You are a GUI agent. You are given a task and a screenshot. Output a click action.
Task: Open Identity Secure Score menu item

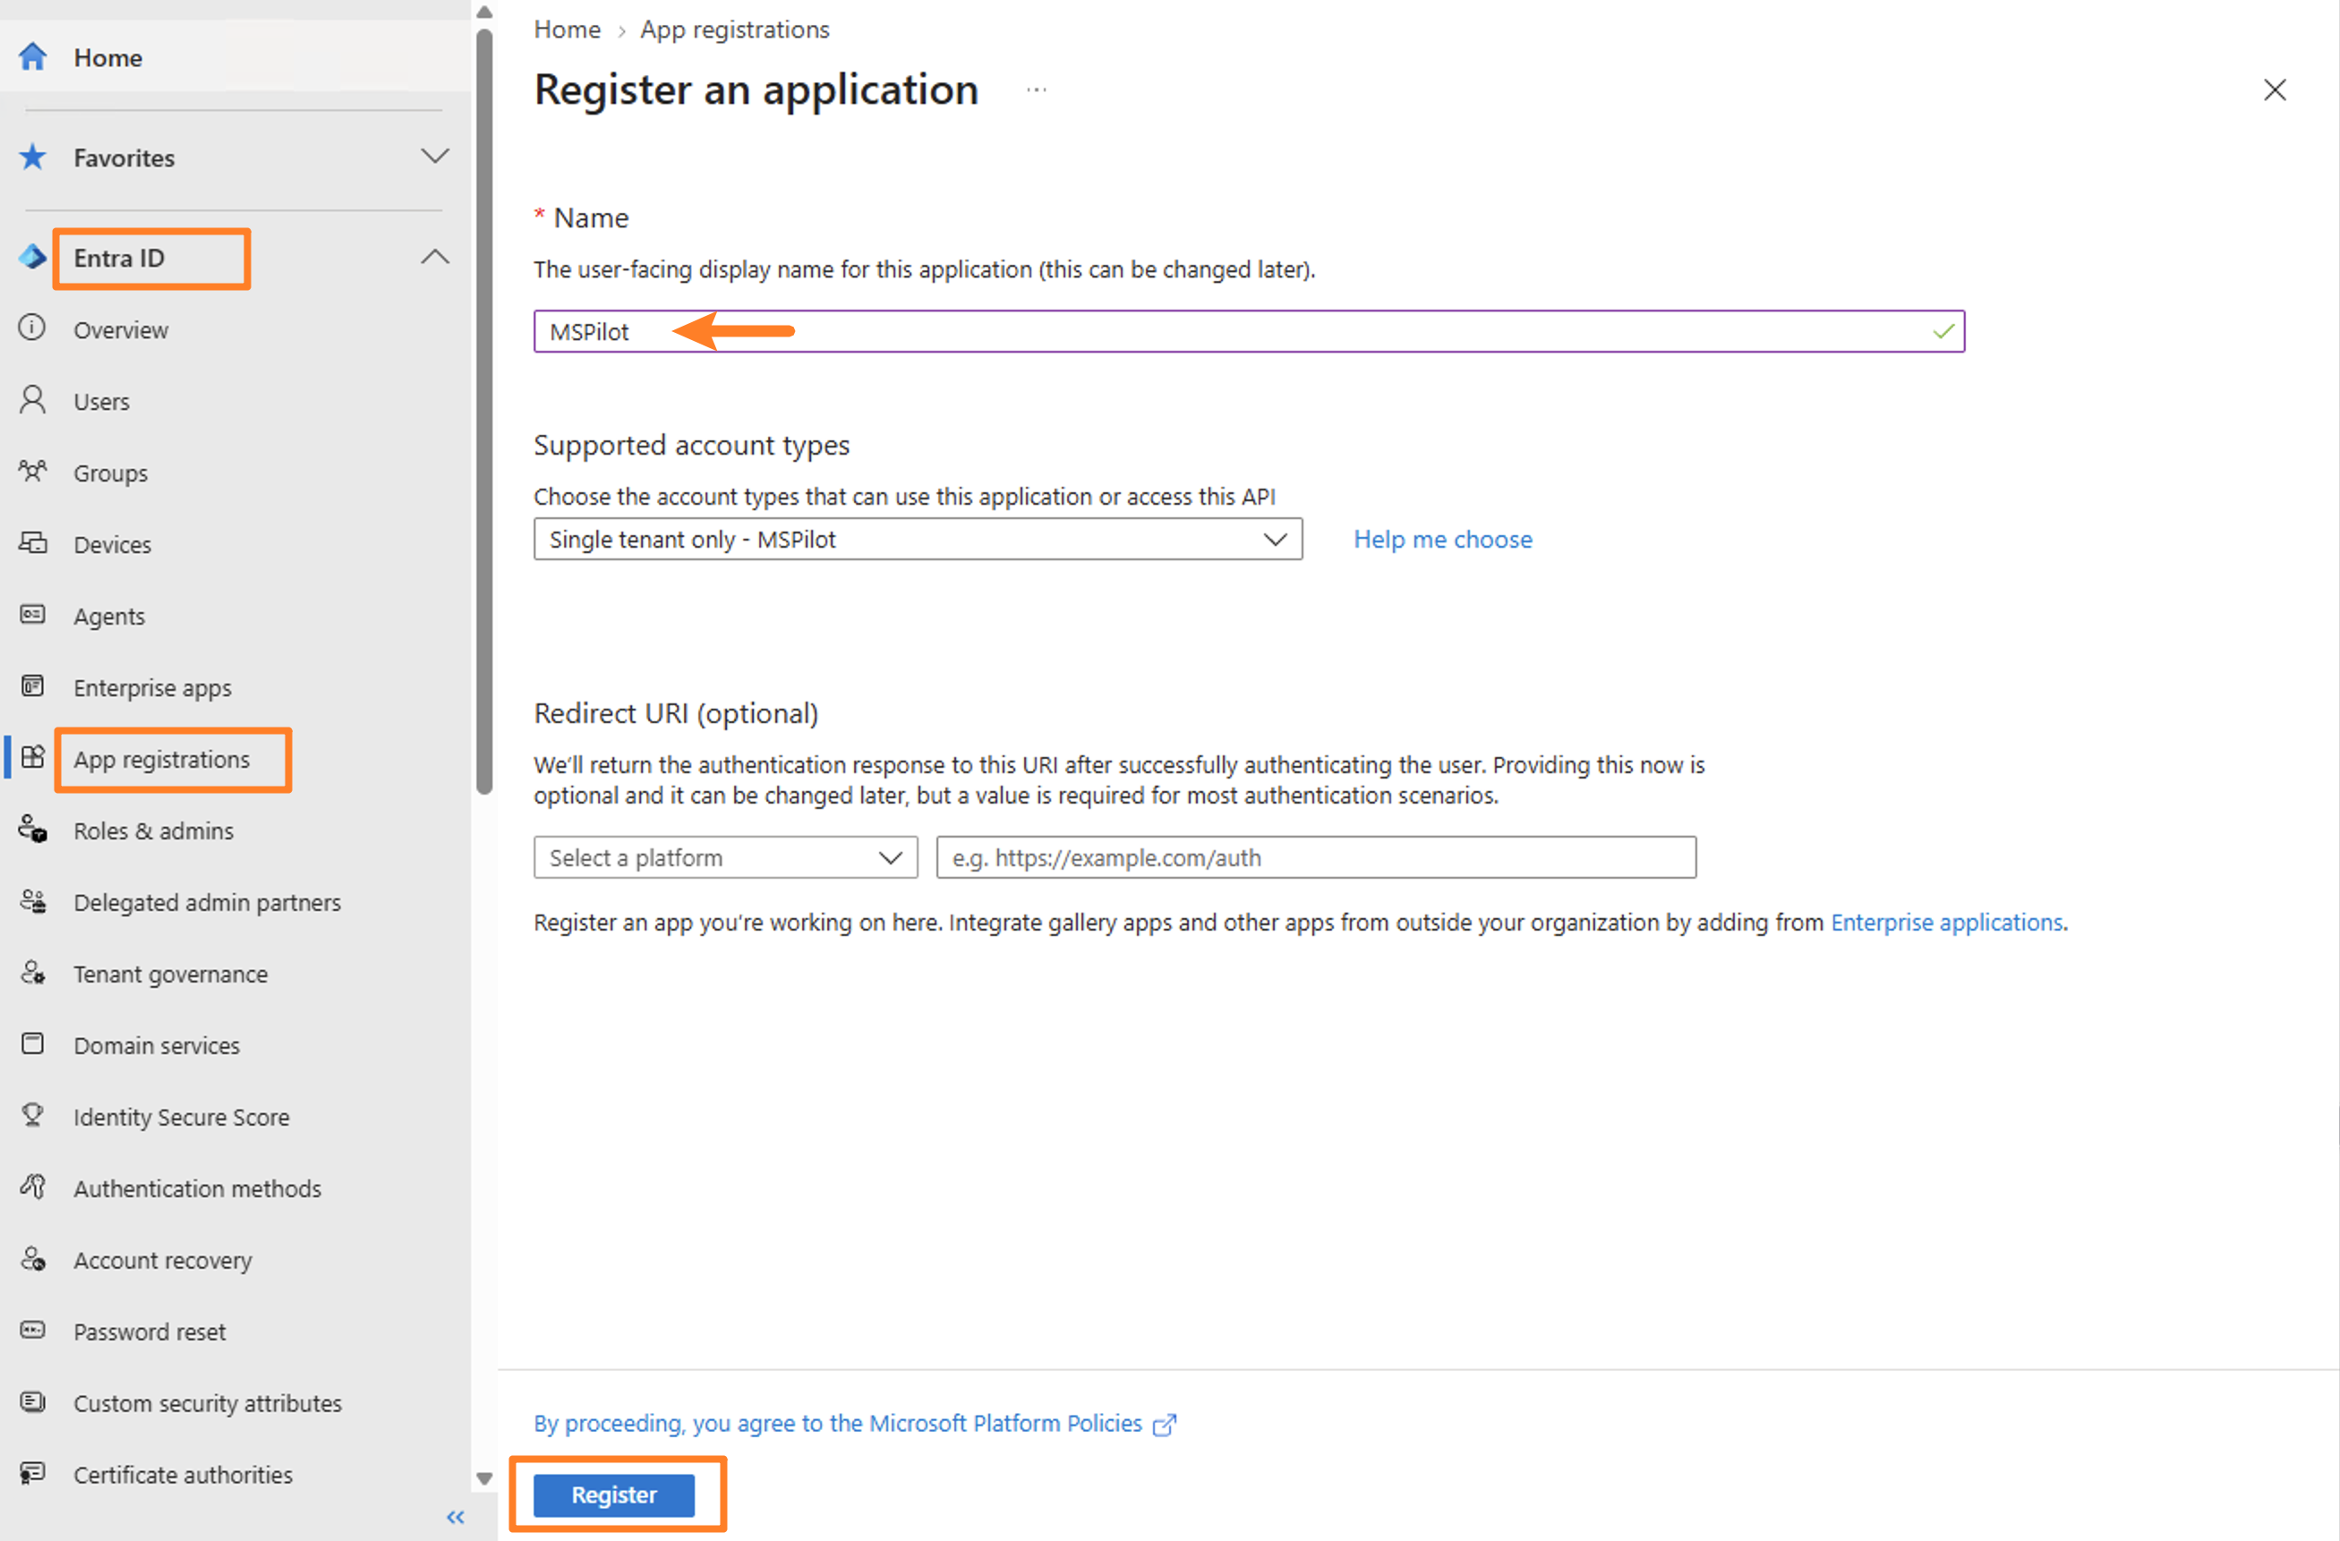[181, 1119]
